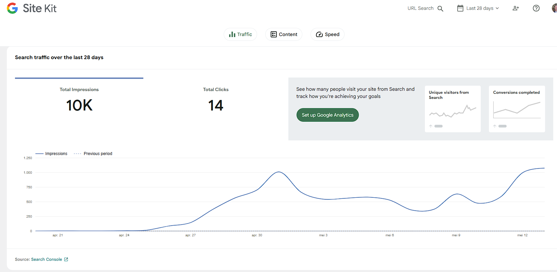Open the help question mark icon
The width and height of the screenshot is (557, 272).
[x=536, y=8]
